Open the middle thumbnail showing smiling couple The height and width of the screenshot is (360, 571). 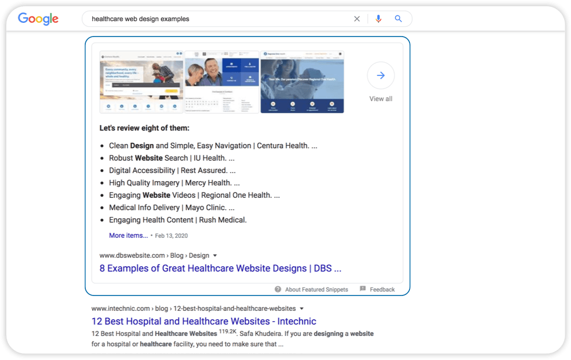tap(222, 82)
